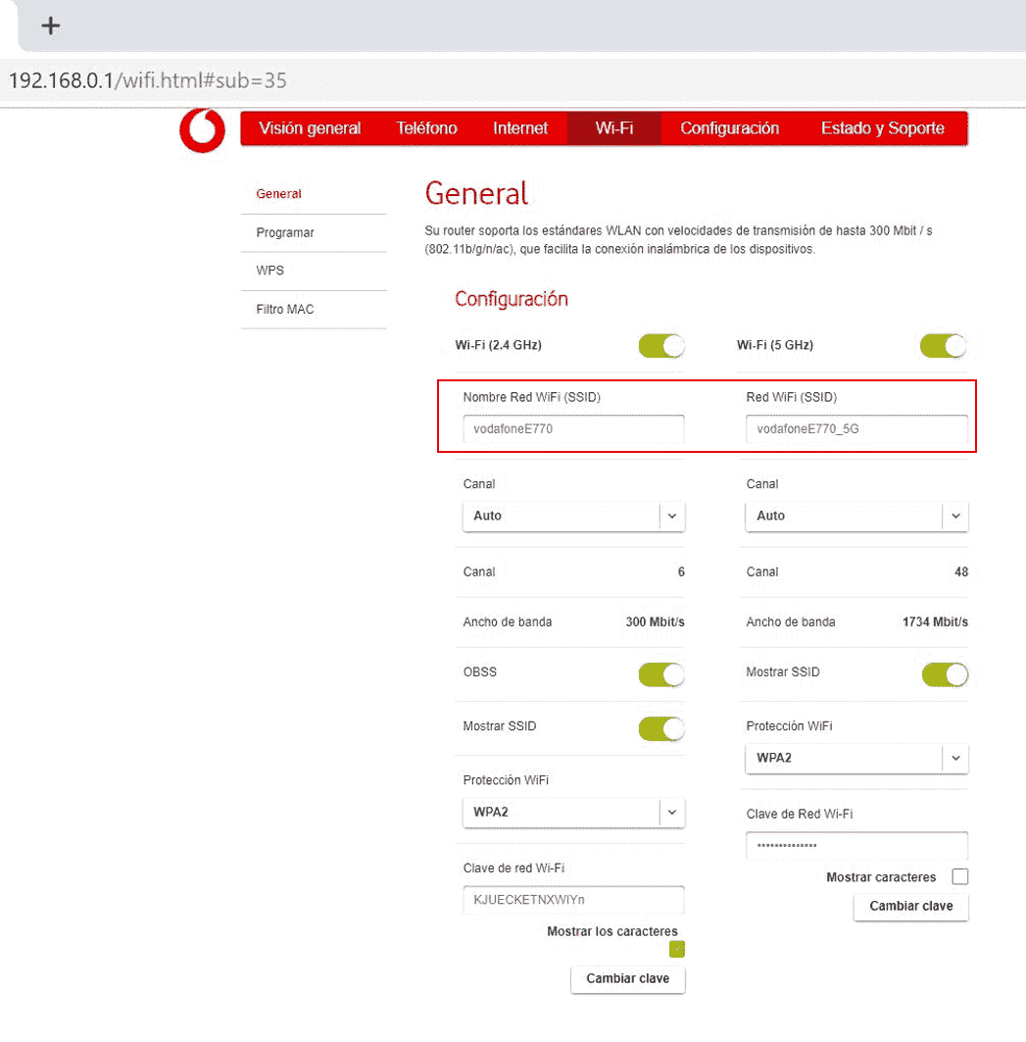Check the Mostrar caracteres checkbox for 5 GHz

959,876
